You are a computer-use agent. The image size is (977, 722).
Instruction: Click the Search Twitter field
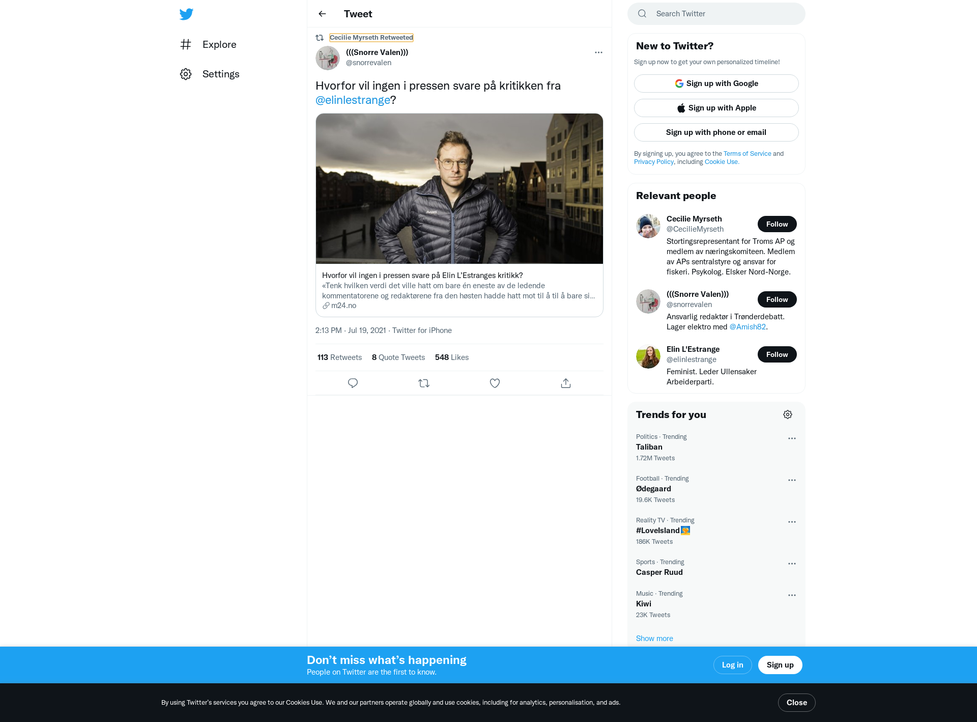[x=716, y=14]
